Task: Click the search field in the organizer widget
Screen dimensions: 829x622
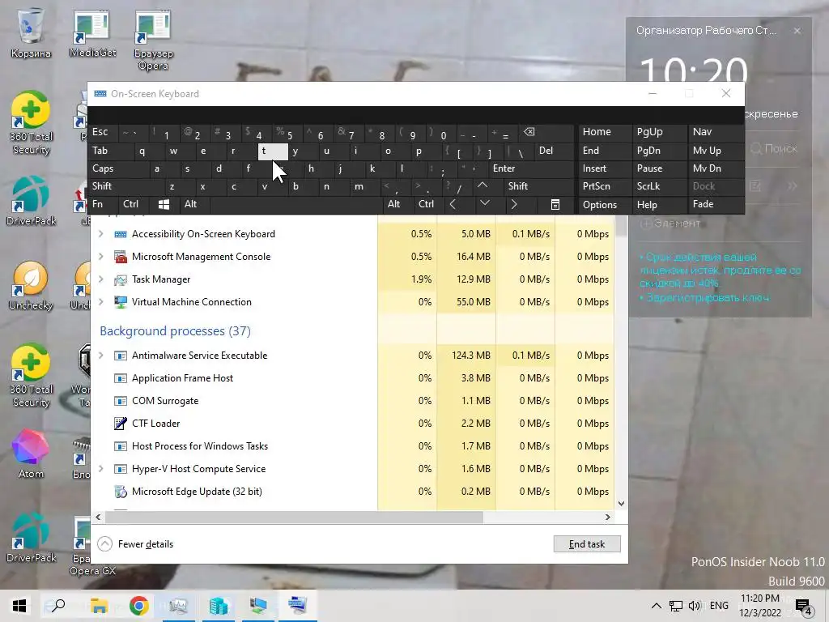Action: tap(774, 149)
